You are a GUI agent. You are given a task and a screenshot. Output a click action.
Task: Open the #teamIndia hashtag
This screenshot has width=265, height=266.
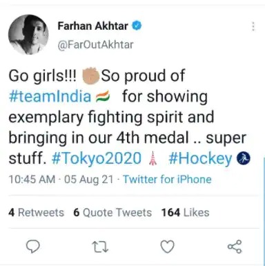pos(50,97)
